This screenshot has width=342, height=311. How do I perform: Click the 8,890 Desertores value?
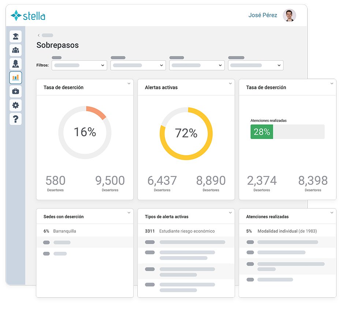[211, 181]
